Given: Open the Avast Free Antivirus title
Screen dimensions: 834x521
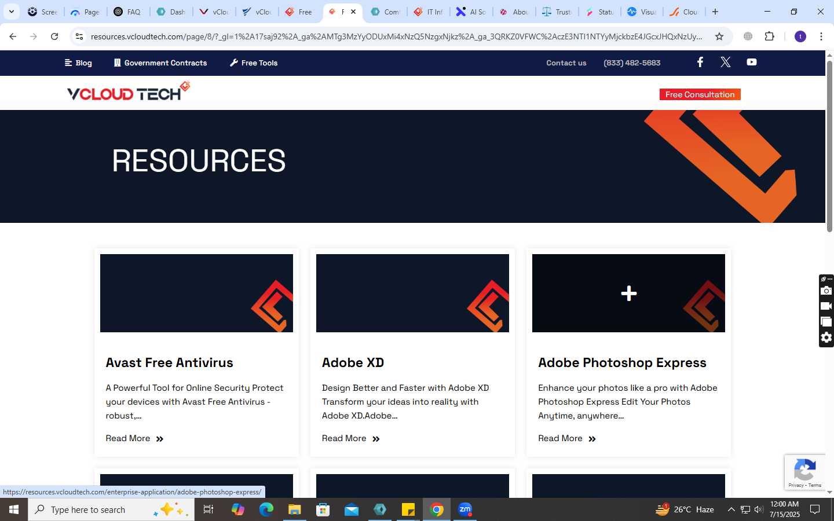Looking at the screenshot, I should [169, 363].
